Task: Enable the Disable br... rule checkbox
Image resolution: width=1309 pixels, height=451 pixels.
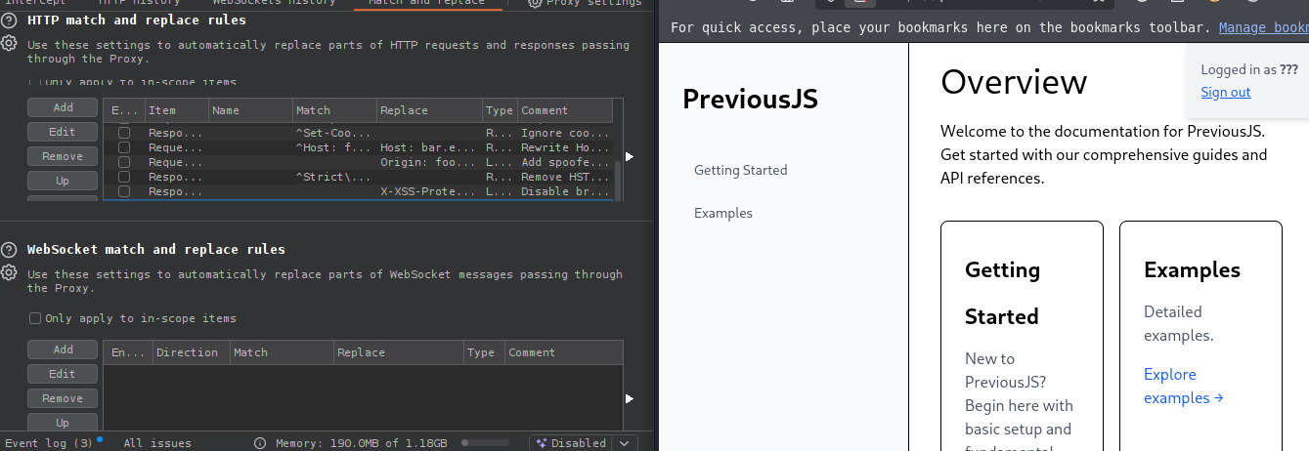Action: (x=124, y=191)
